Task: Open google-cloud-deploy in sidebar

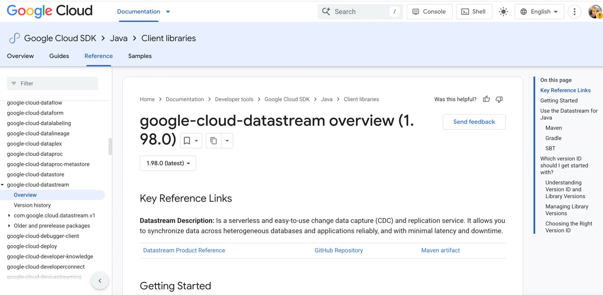Action: click(x=32, y=246)
